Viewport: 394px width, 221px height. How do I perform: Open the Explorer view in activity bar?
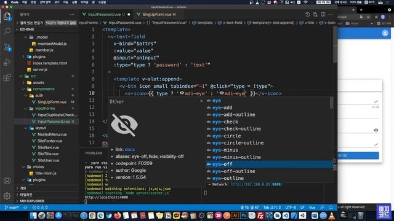tap(7, 17)
